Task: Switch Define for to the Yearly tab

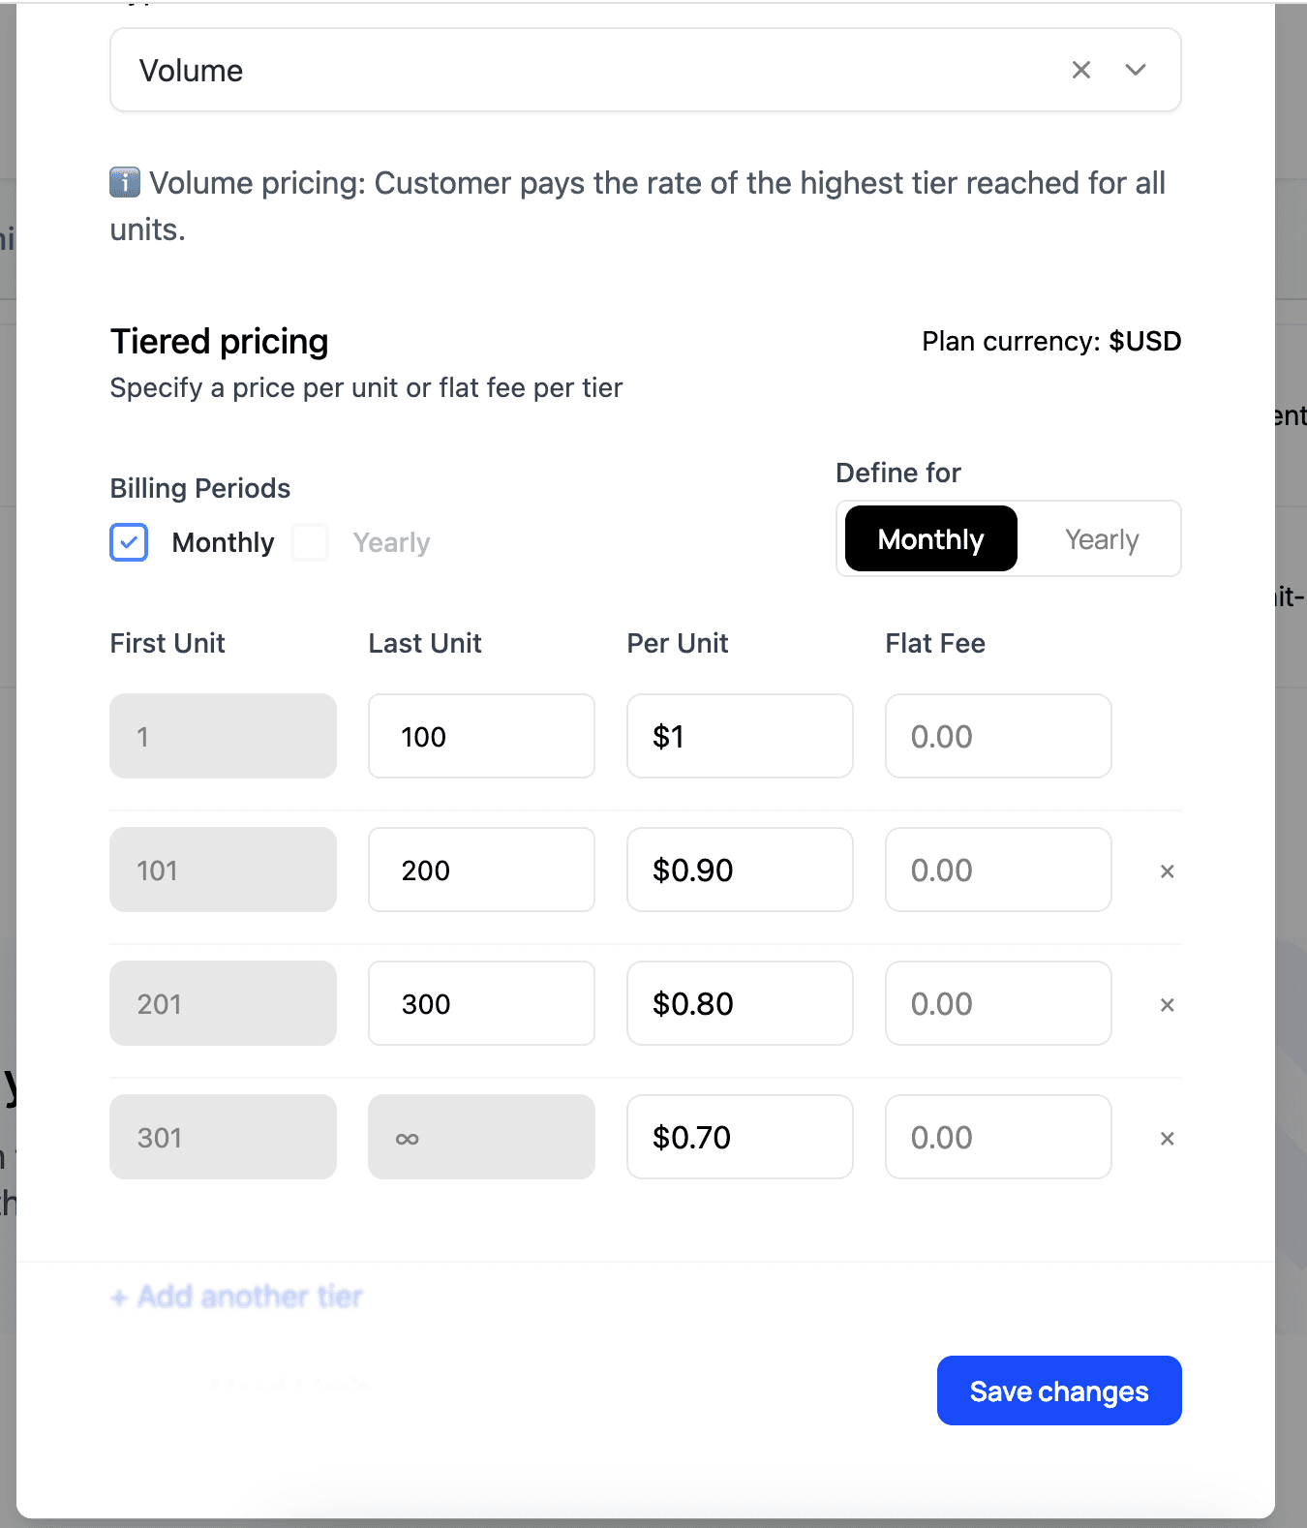Action: click(x=1101, y=539)
